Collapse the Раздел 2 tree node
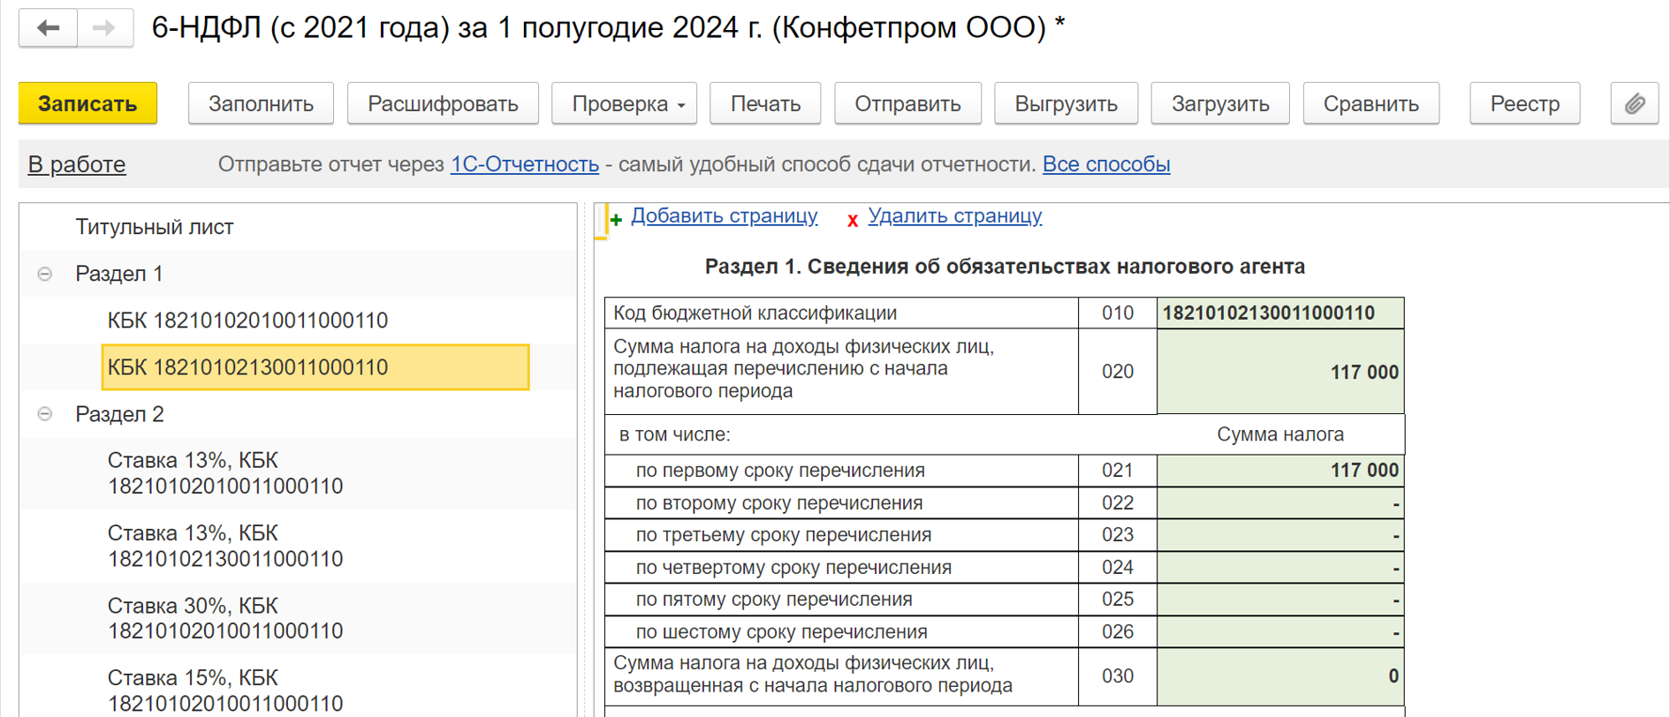The image size is (1670, 717). [x=45, y=413]
